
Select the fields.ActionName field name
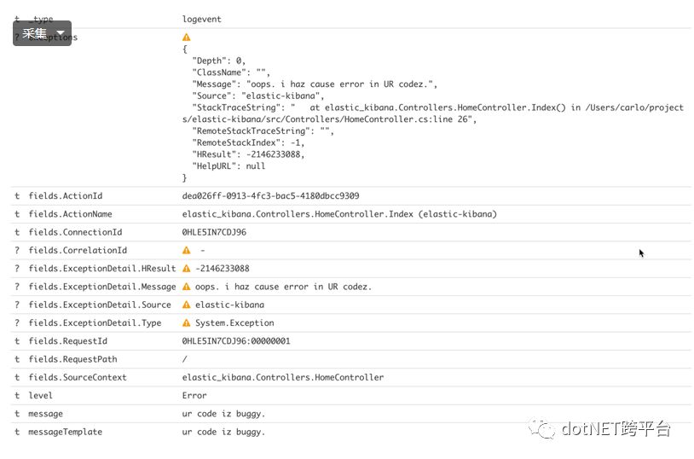(71, 214)
